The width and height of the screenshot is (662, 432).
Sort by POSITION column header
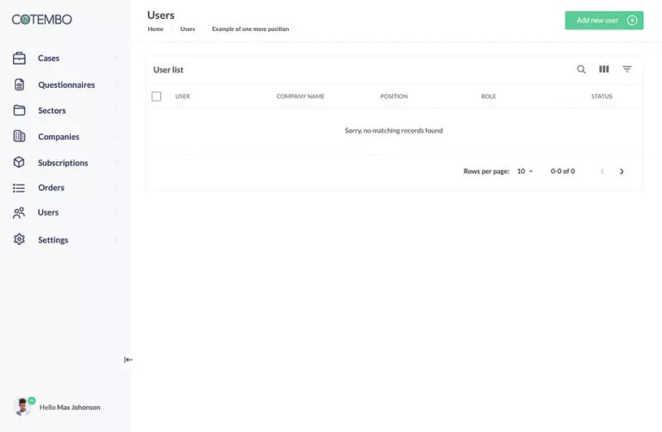[x=394, y=97]
